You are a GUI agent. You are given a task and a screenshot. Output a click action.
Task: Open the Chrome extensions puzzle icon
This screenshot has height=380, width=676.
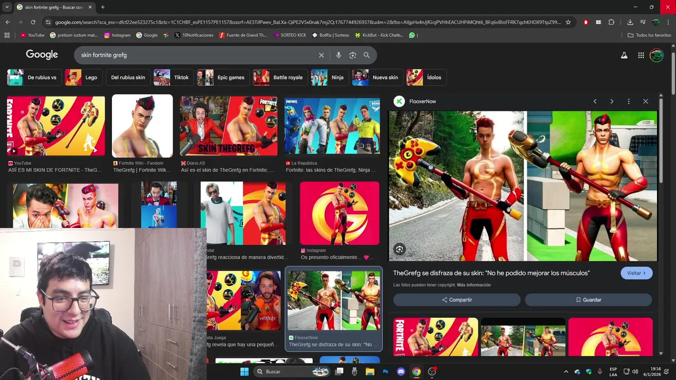tap(612, 22)
